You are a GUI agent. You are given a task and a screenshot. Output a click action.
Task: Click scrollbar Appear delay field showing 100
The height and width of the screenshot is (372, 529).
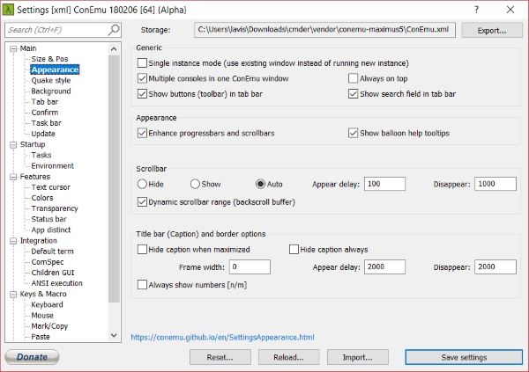pyautogui.click(x=384, y=184)
